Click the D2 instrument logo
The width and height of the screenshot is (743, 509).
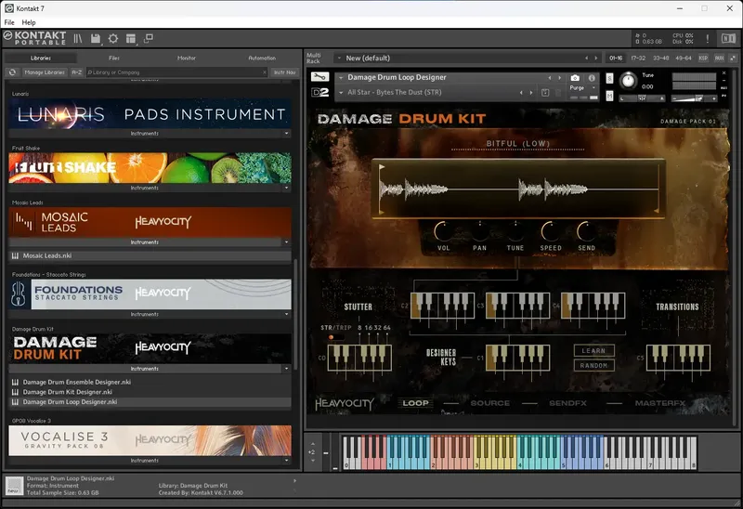point(319,92)
